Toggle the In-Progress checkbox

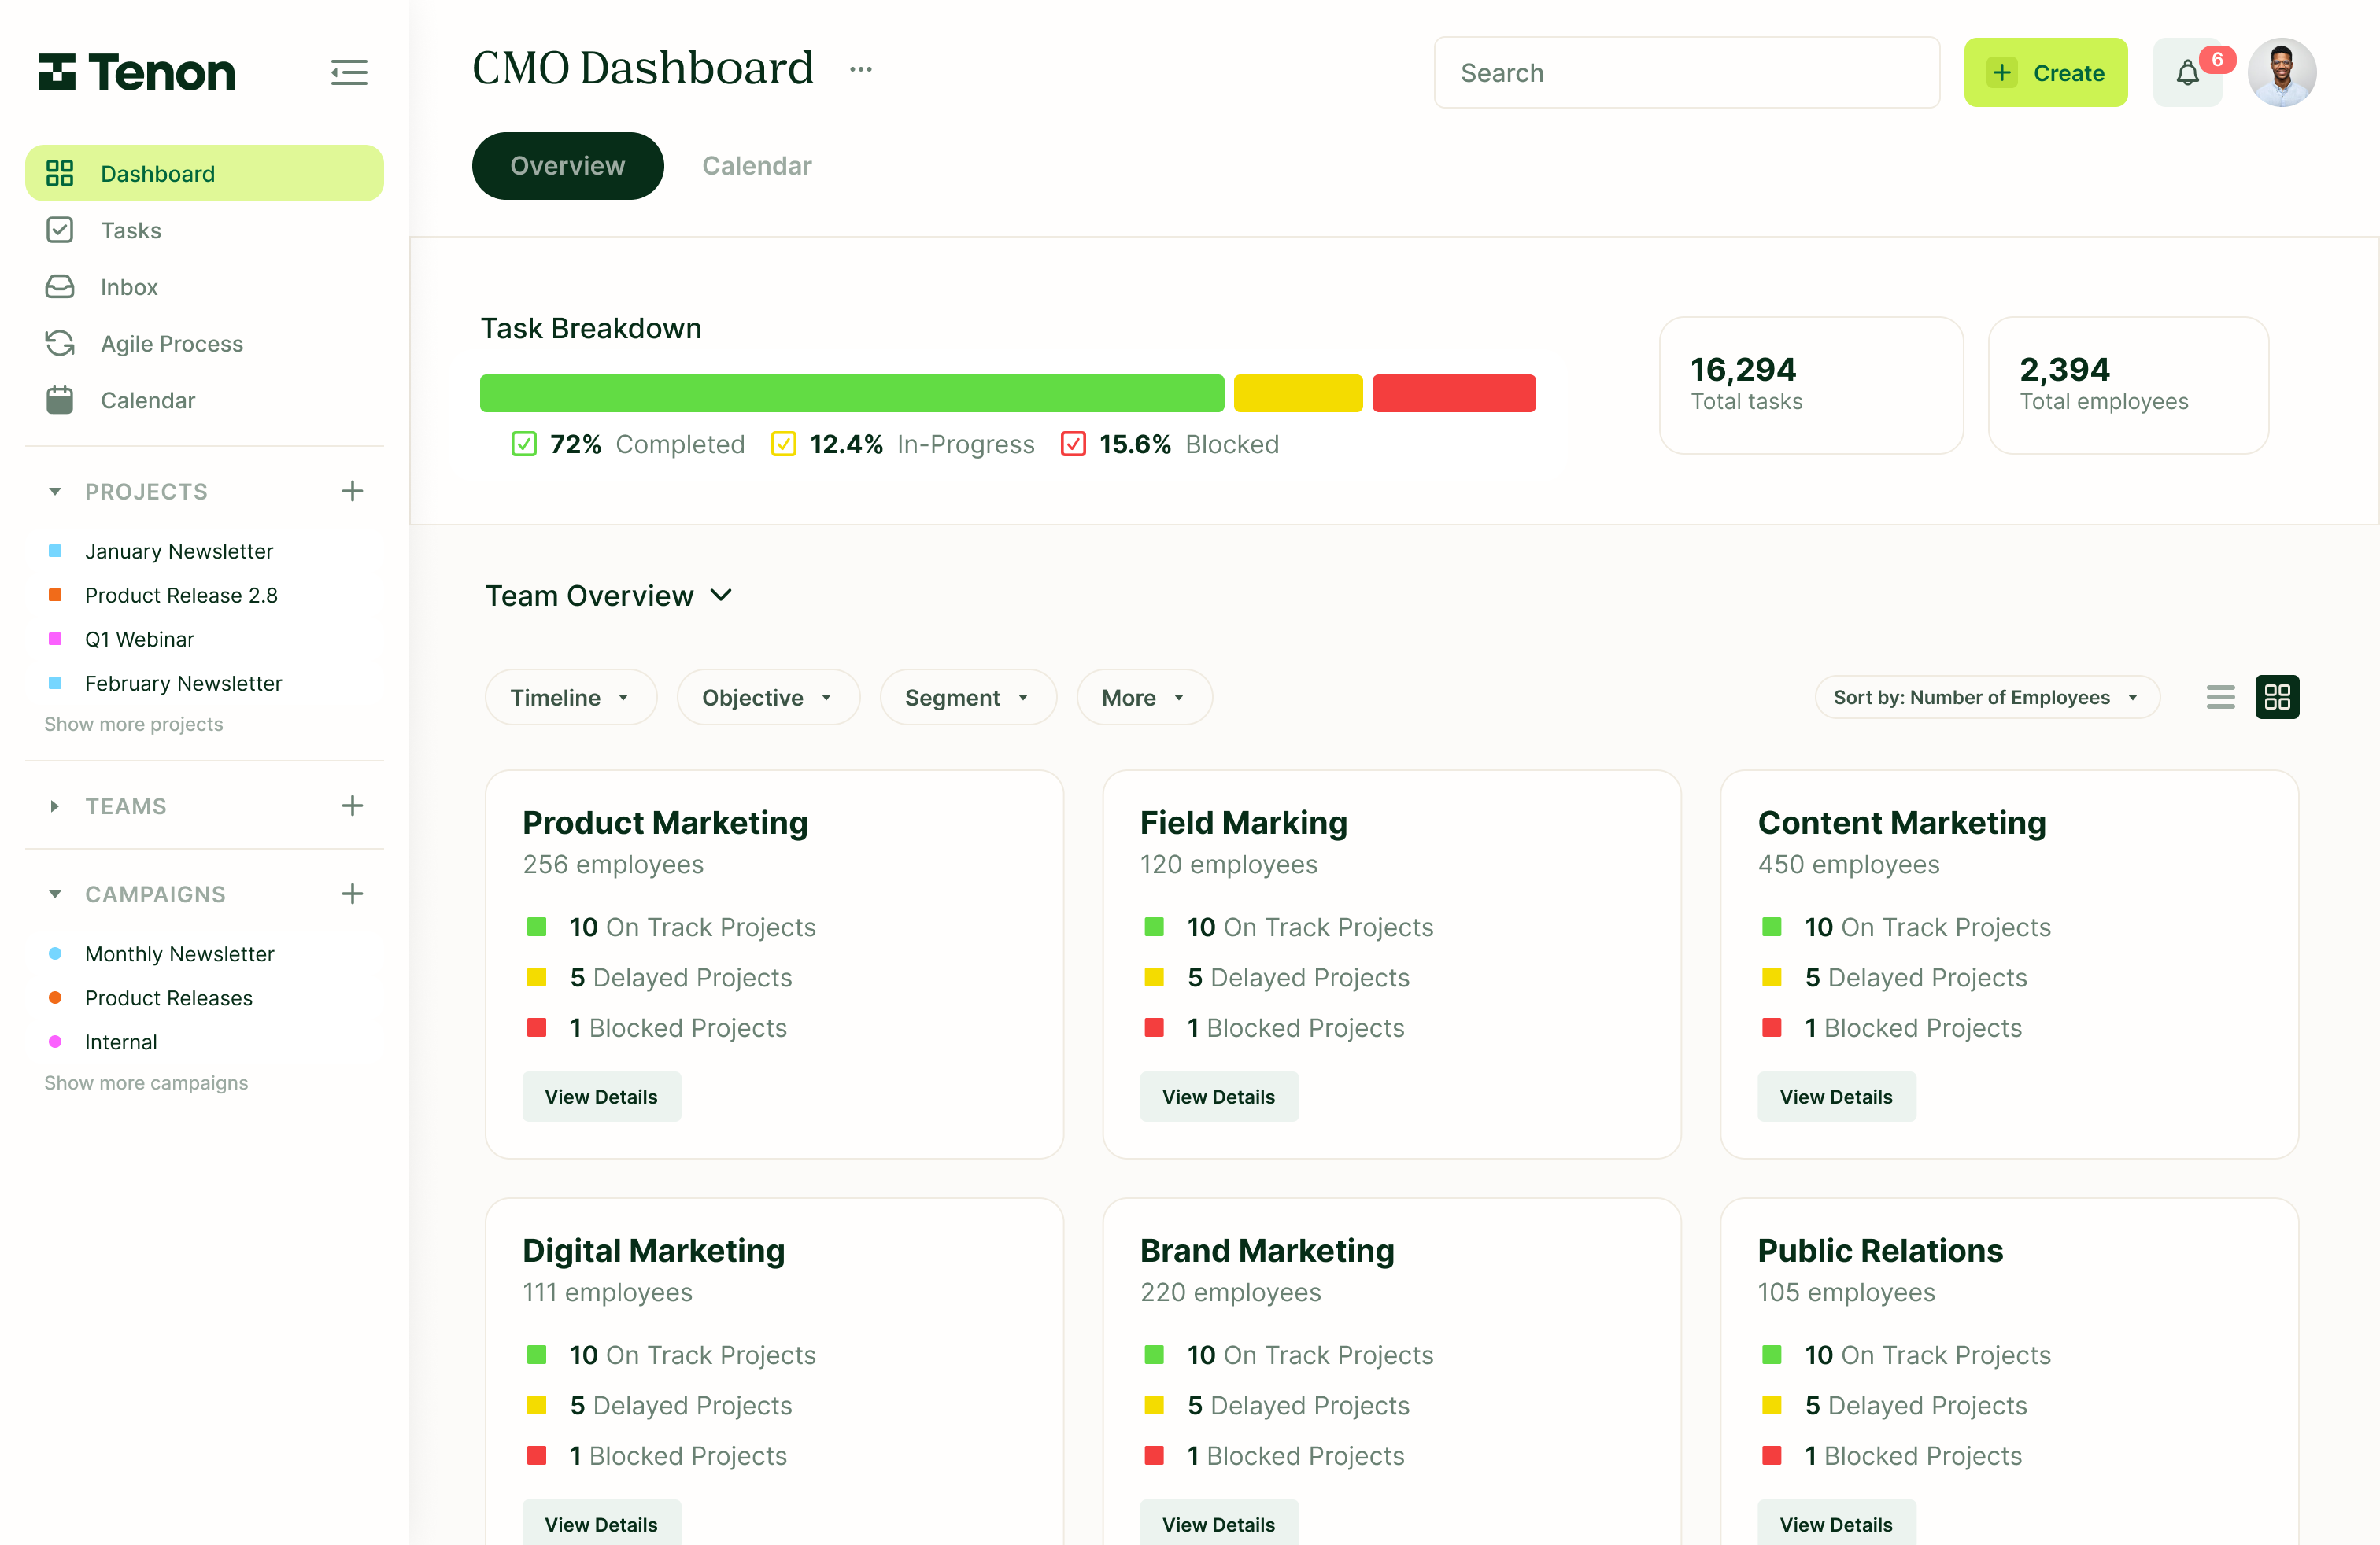[x=783, y=444]
